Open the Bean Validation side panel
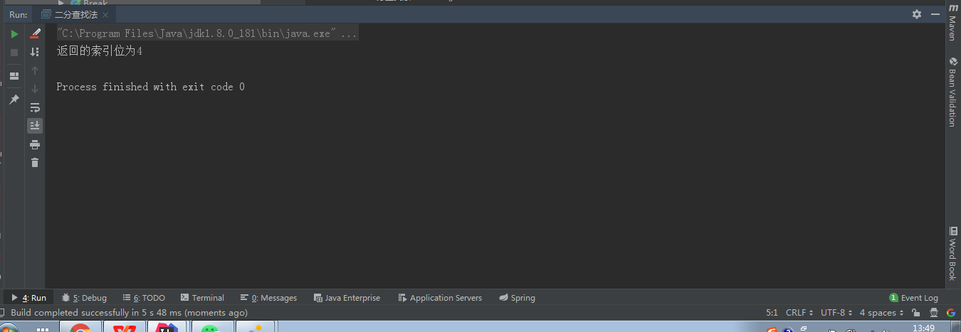This screenshot has height=332, width=961. coord(952,92)
